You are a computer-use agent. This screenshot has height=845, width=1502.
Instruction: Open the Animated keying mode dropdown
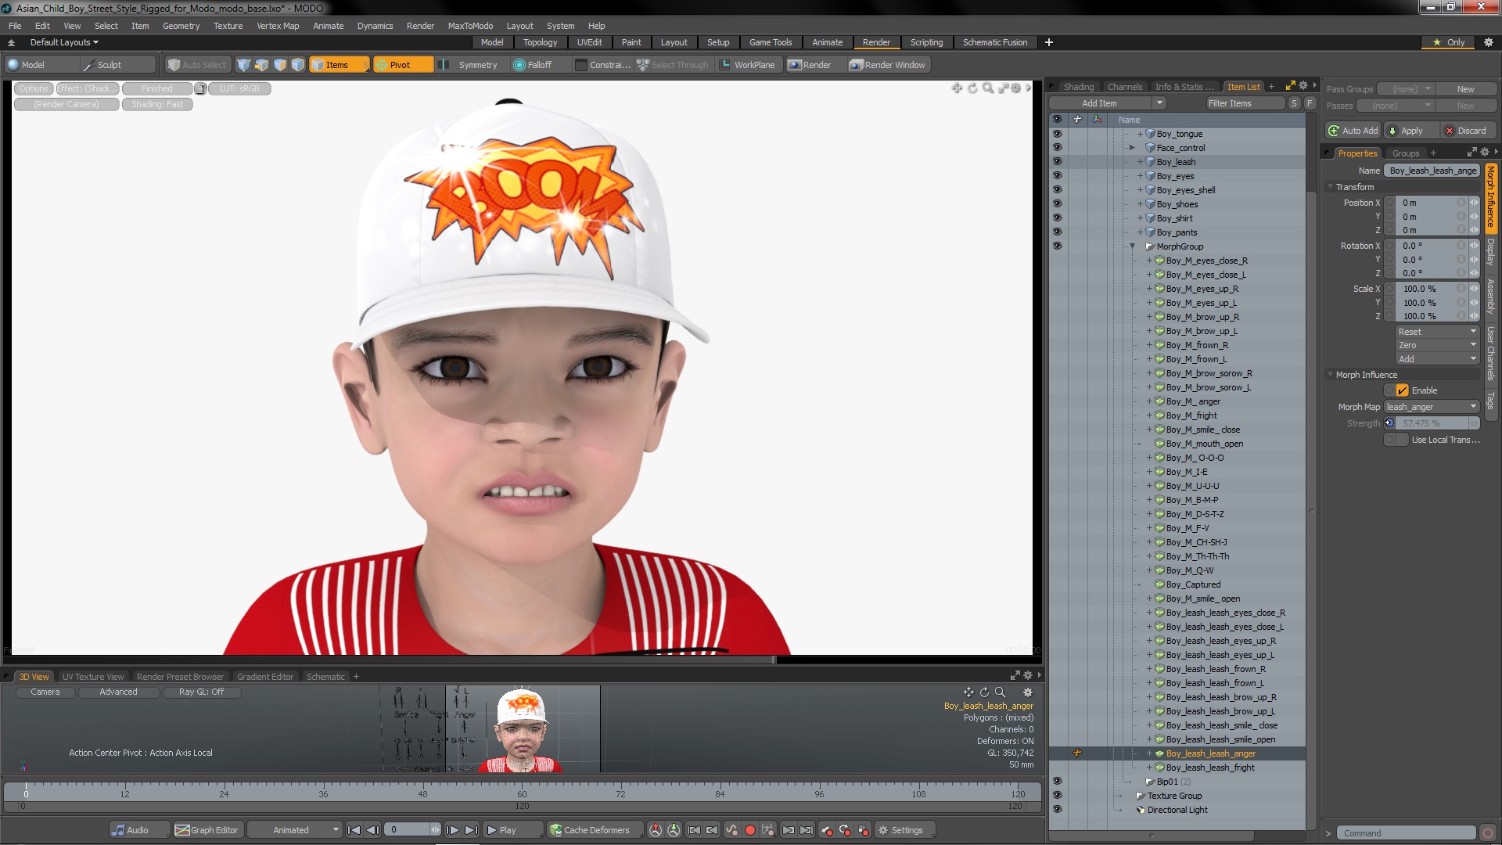pyautogui.click(x=295, y=830)
